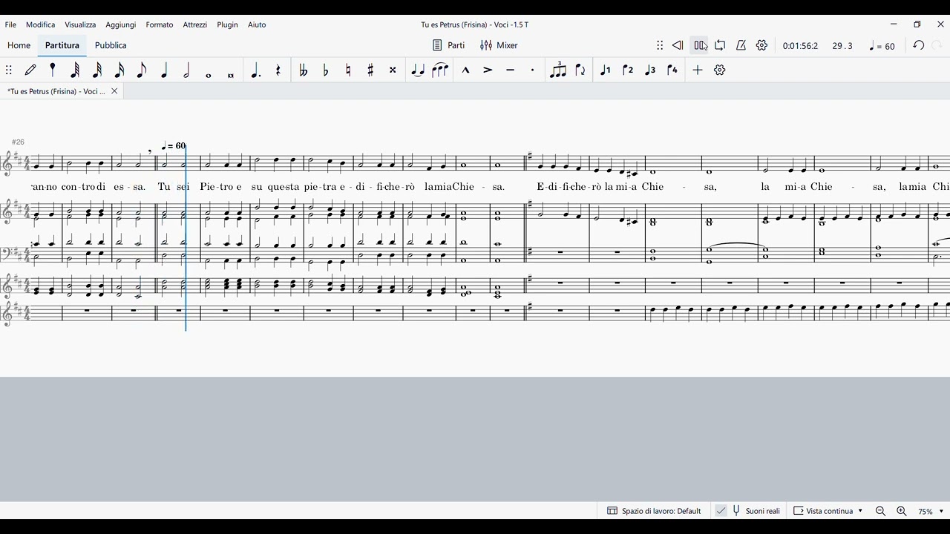
Task: Apply double sharp accidental
Action: click(x=393, y=70)
